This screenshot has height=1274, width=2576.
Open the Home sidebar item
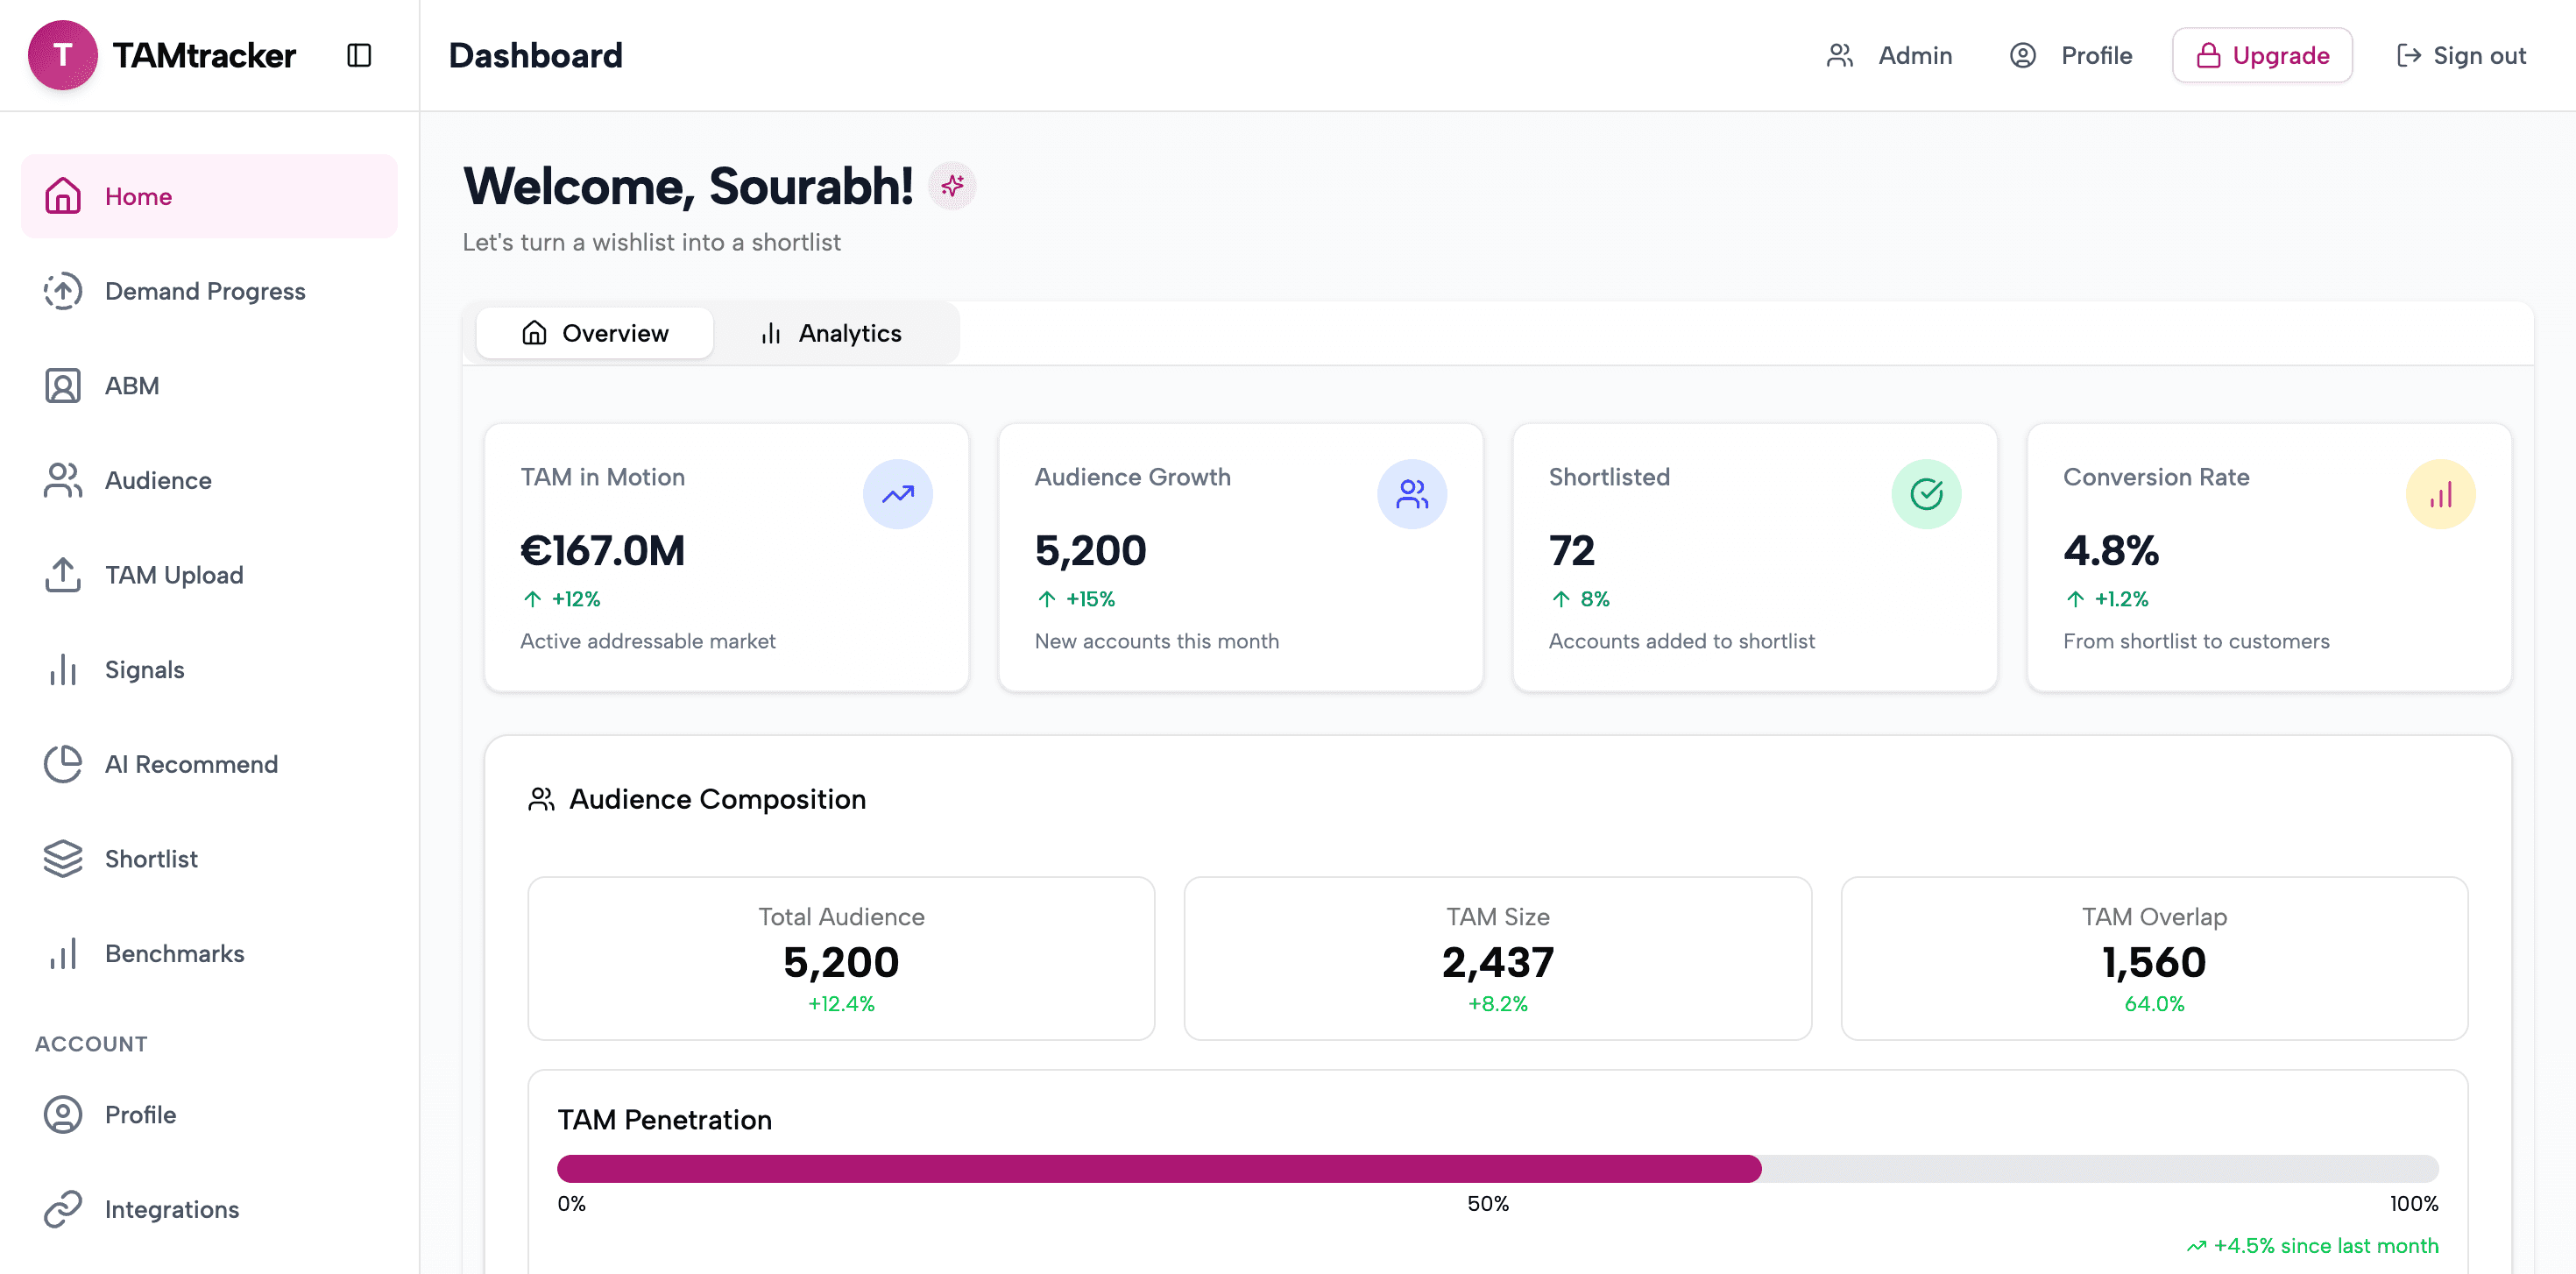pos(209,196)
